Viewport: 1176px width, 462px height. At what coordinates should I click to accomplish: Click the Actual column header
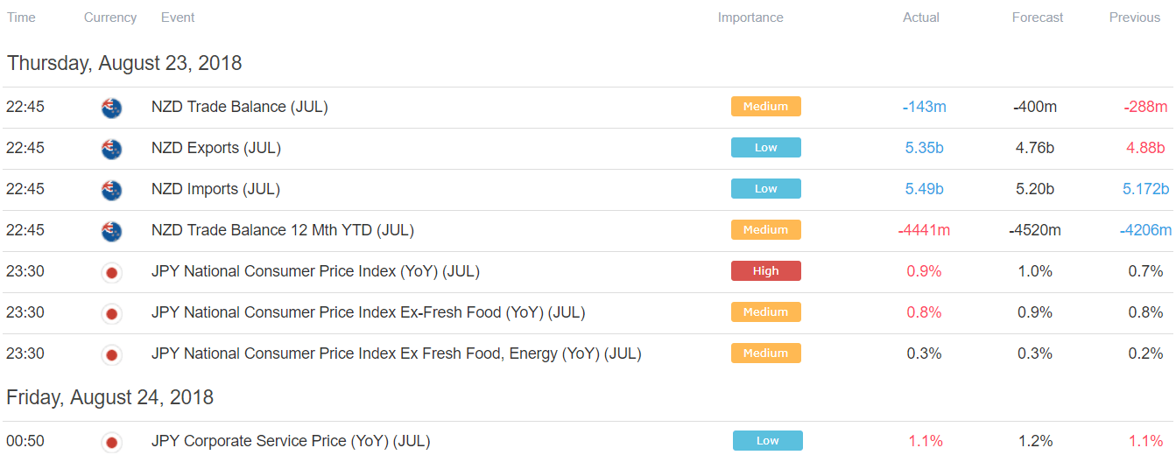click(921, 17)
